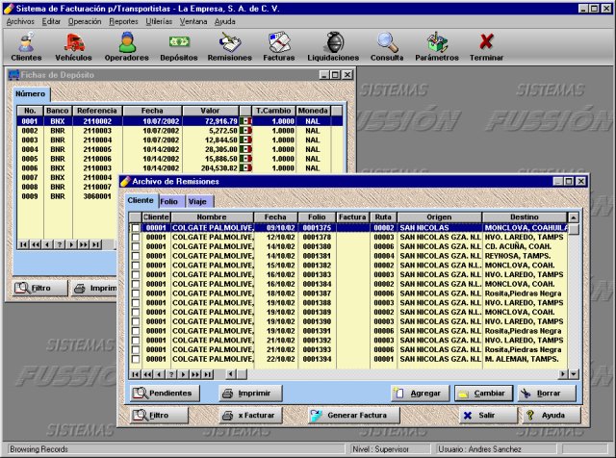Screen dimensions: 616x458
Task: Open the Reportes menu
Action: [x=123, y=20]
